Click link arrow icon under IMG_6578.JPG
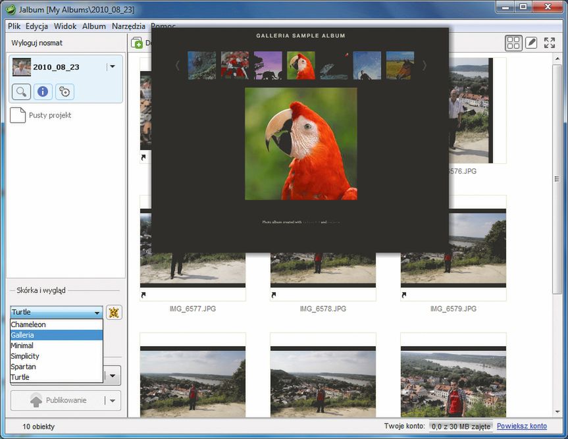Viewport: 568px width, 439px height. click(x=274, y=296)
